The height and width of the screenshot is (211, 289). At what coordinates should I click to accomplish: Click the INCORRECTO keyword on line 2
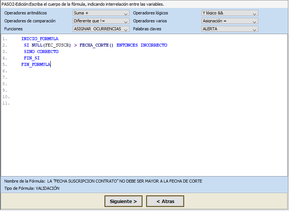pyautogui.click(x=154, y=45)
